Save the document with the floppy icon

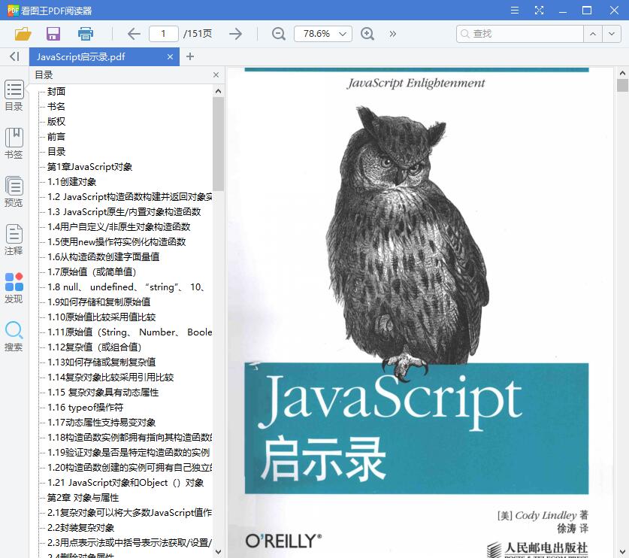pos(53,34)
